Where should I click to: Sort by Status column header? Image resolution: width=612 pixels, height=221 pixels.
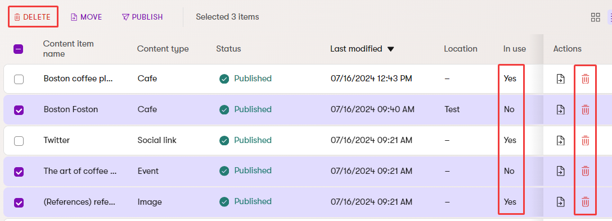click(x=228, y=49)
